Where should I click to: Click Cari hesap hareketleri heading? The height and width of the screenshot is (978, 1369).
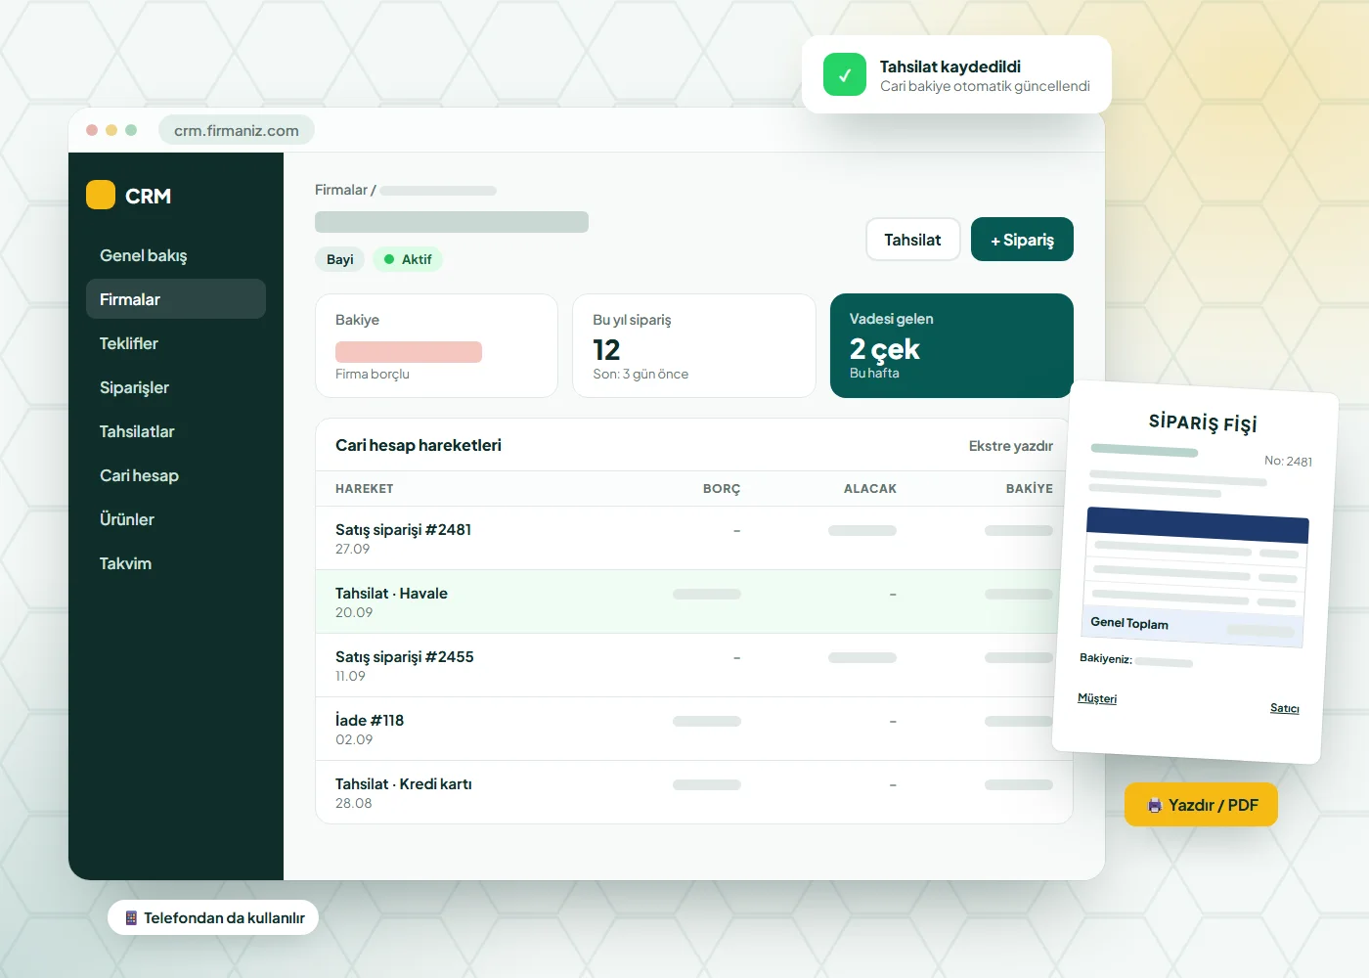coord(419,445)
